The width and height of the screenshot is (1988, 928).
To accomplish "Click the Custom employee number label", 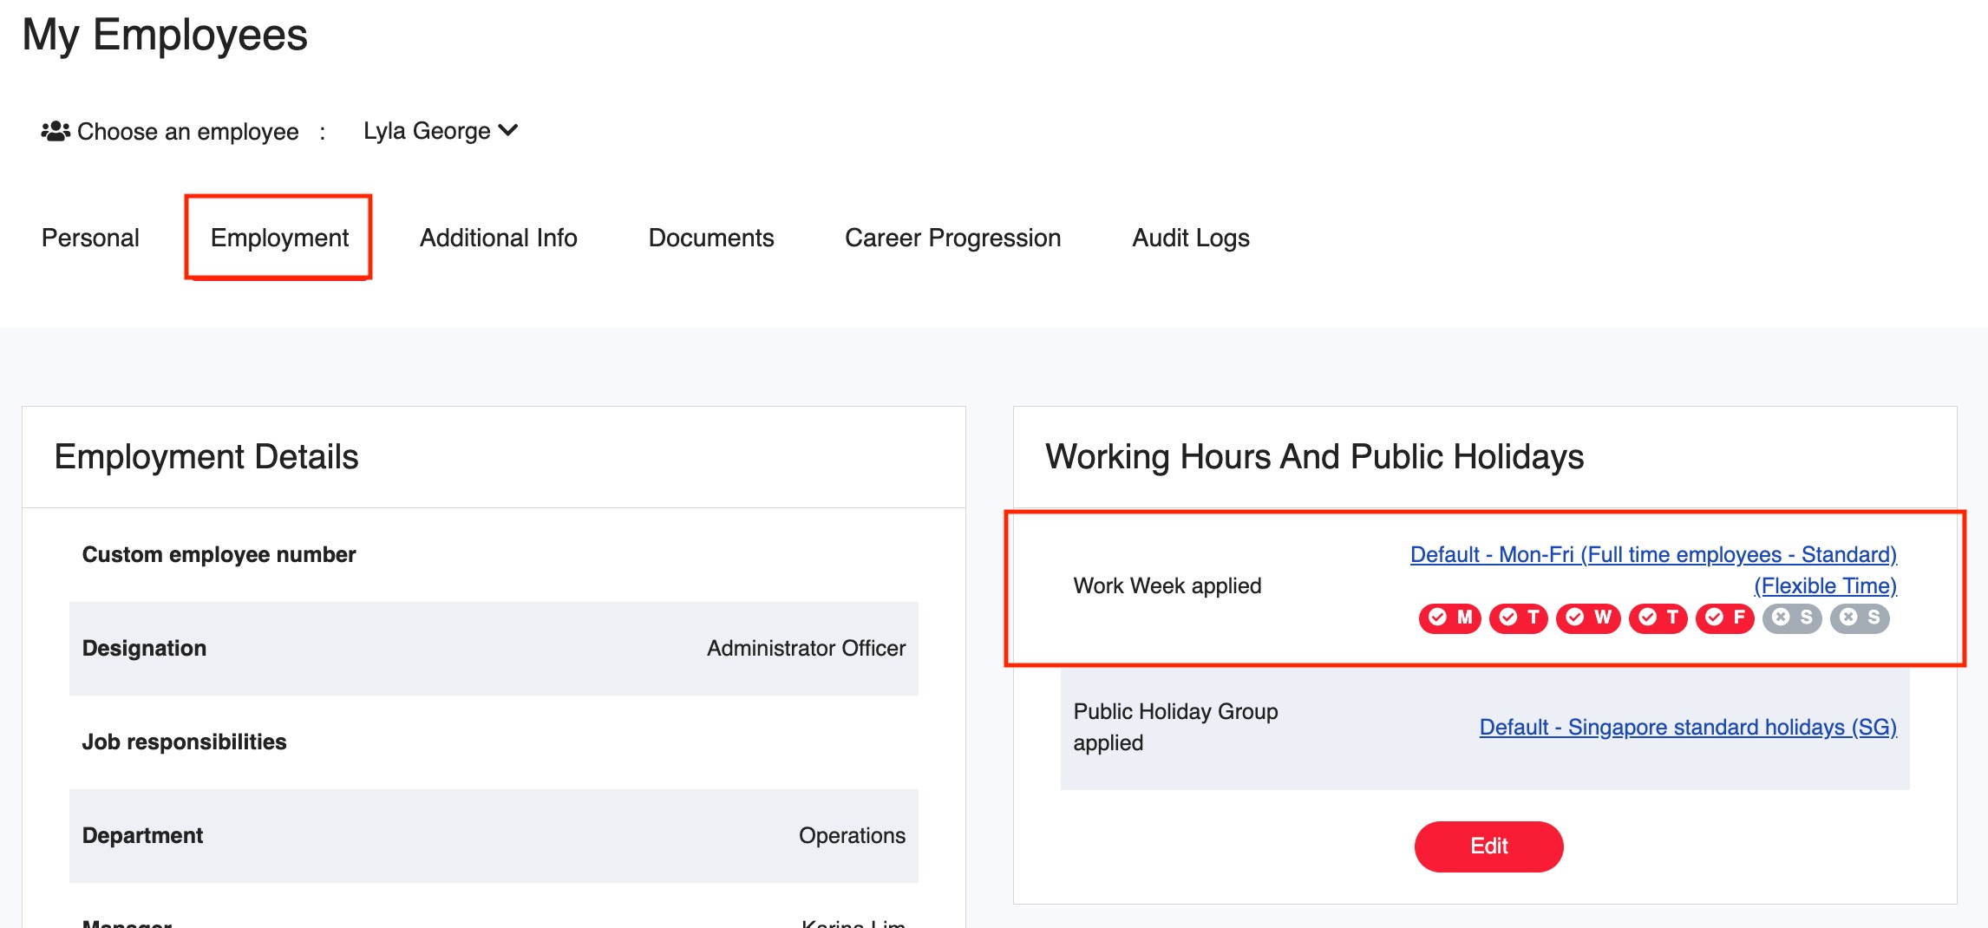I will pos(219,554).
